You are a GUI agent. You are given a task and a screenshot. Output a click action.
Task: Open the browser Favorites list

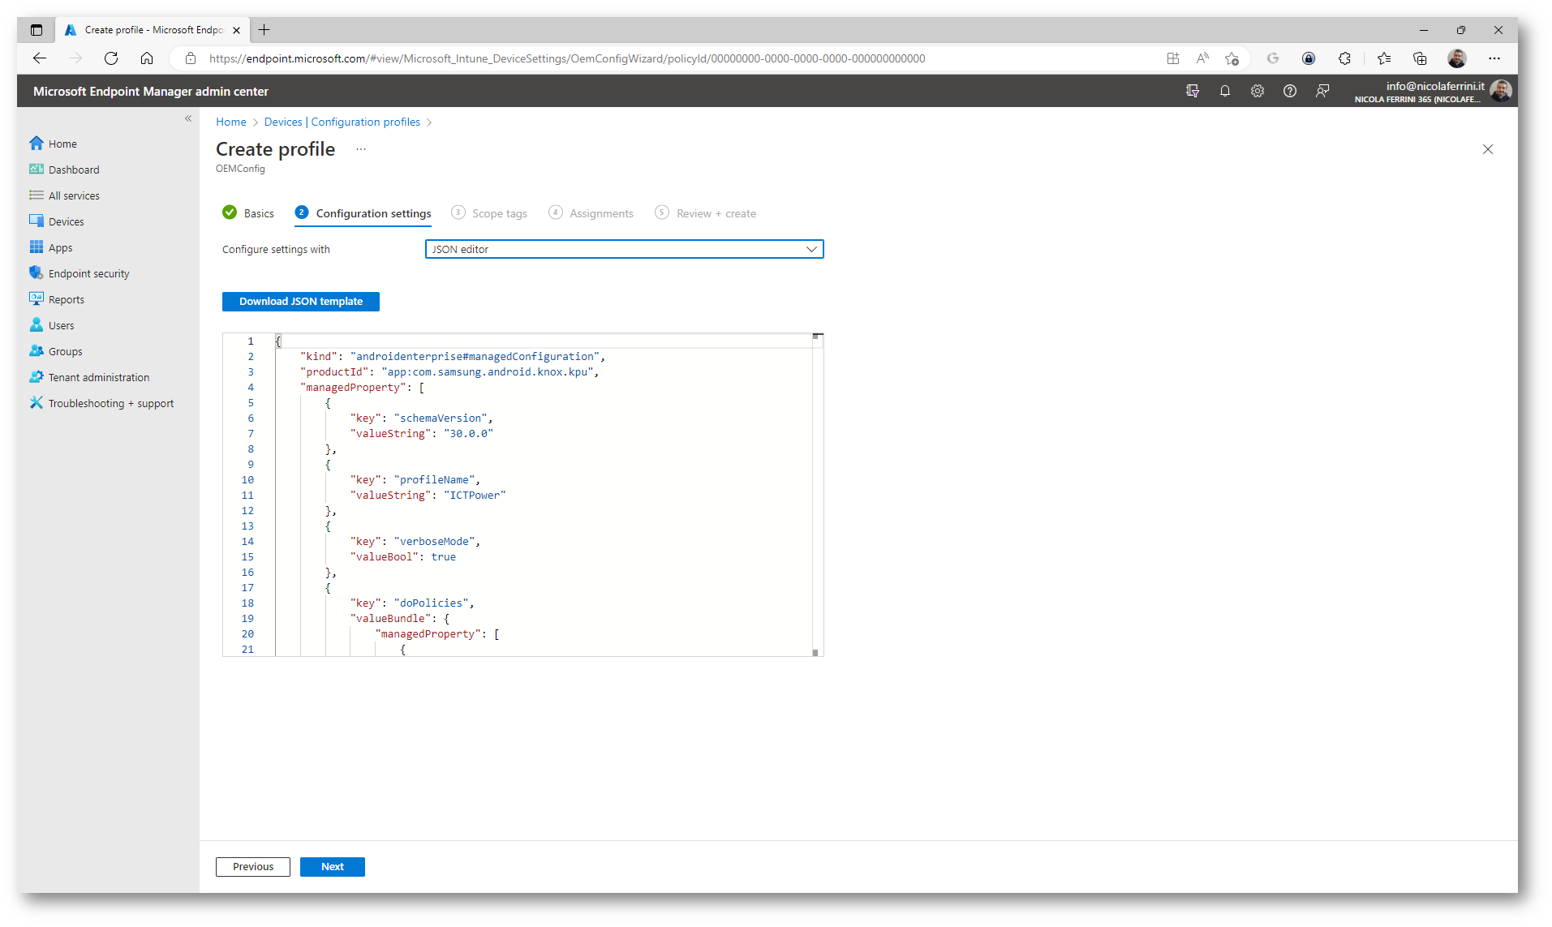pos(1383,58)
